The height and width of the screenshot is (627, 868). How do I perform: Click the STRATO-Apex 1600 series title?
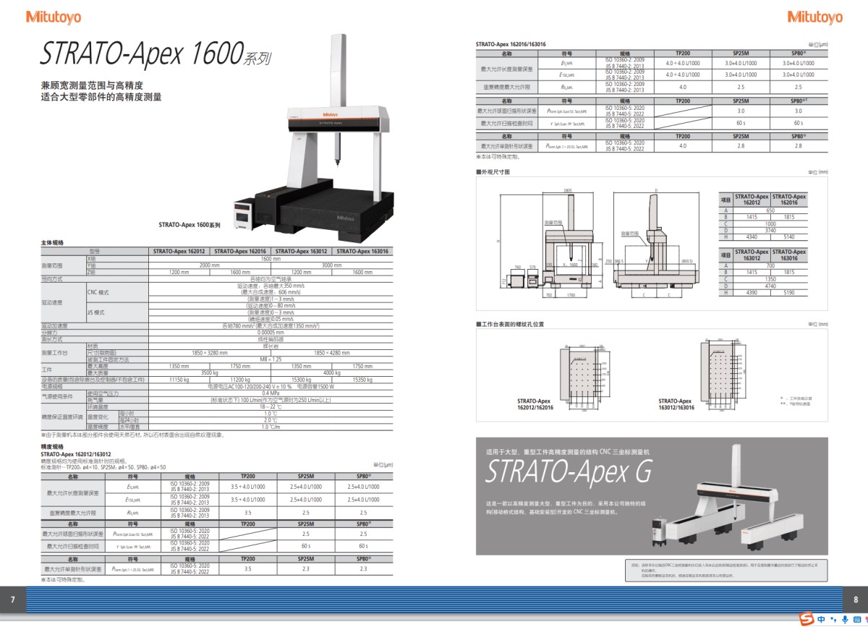(x=156, y=55)
